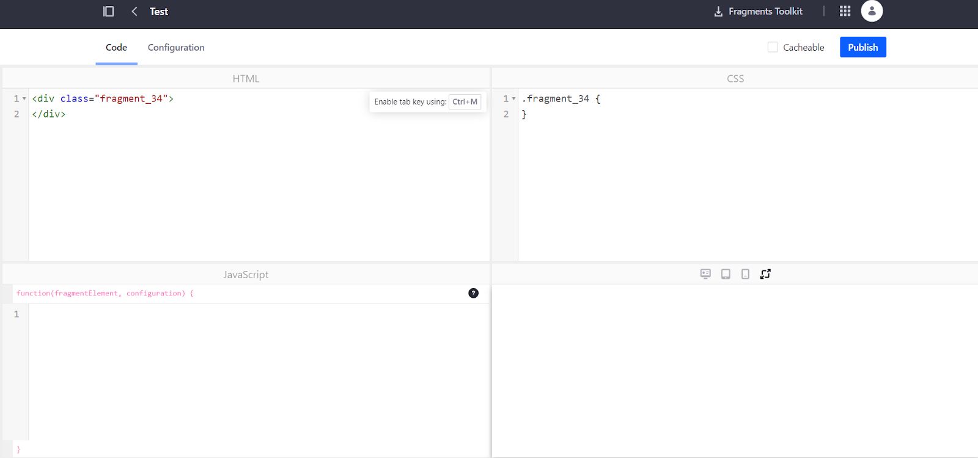Viewport: 978px width, 458px height.
Task: Switch preview to mobile phone size
Action: point(745,274)
